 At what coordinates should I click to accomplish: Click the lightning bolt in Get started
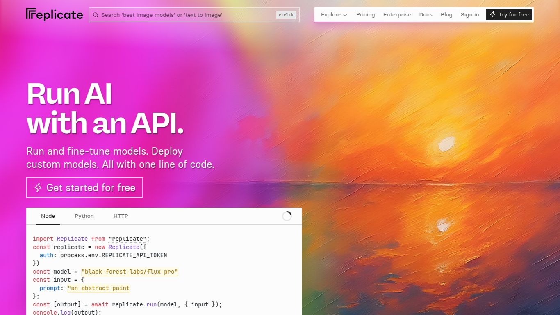[38, 188]
